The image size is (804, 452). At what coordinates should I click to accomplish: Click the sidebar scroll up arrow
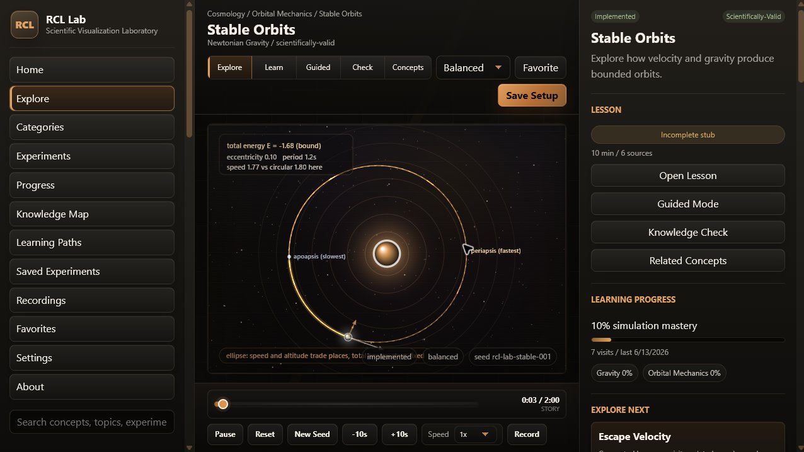pos(190,4)
